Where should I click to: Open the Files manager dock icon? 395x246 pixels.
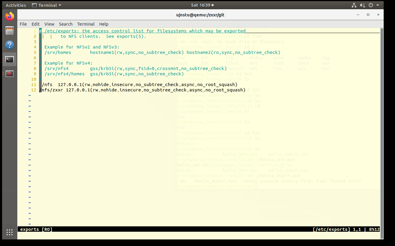(x=10, y=31)
